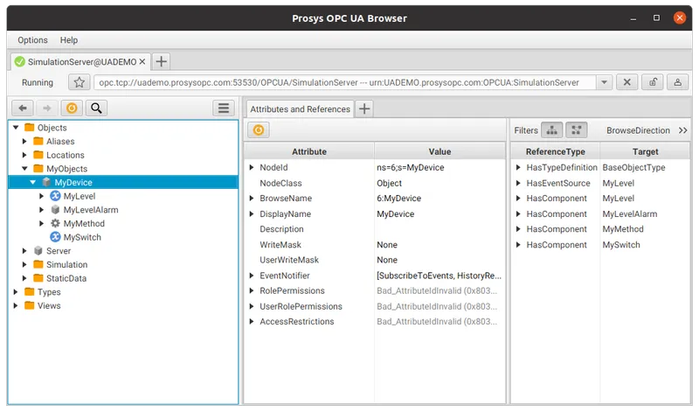
Task: Expand the Locations folder
Action: tap(24, 155)
